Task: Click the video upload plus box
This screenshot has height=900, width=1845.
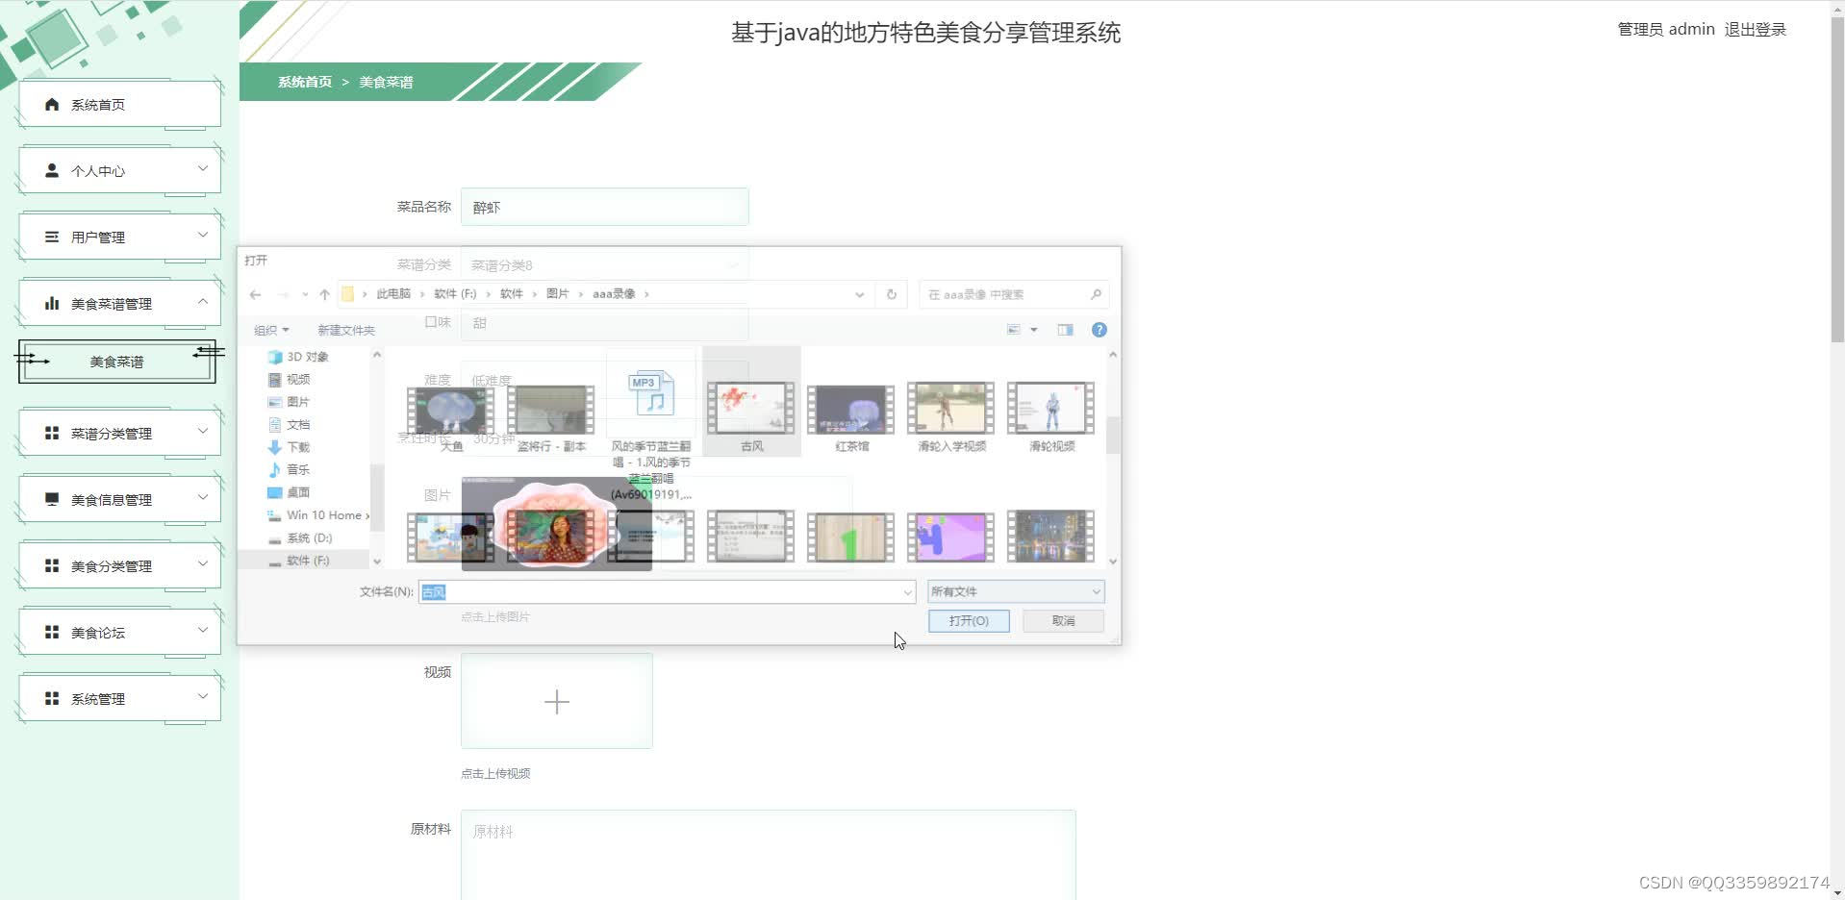Action: click(557, 701)
